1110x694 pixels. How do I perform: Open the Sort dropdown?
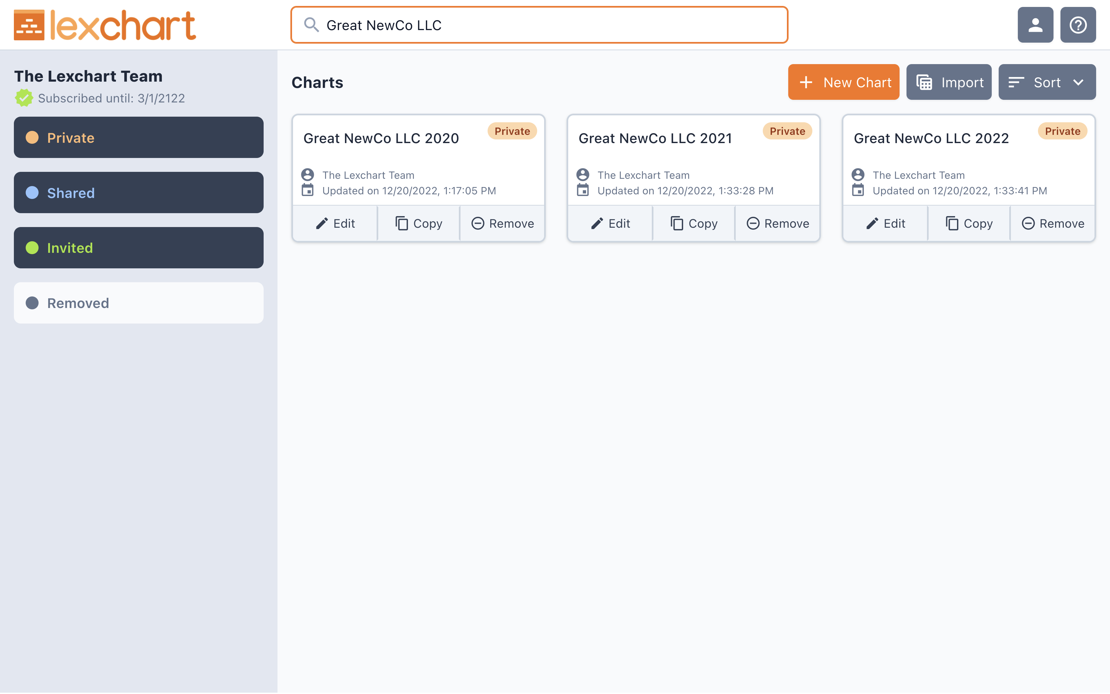click(x=1047, y=82)
